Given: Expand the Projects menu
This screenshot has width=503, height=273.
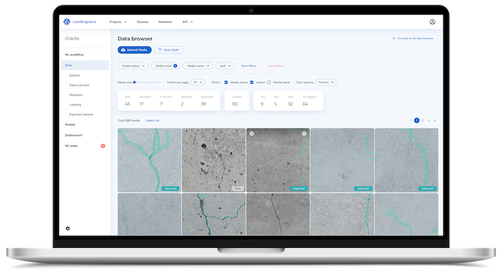Looking at the screenshot, I should tap(118, 22).
